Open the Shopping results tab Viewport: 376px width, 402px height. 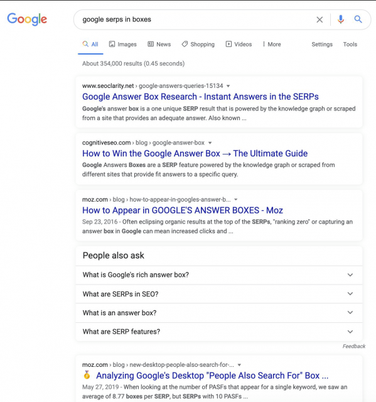coord(198,45)
